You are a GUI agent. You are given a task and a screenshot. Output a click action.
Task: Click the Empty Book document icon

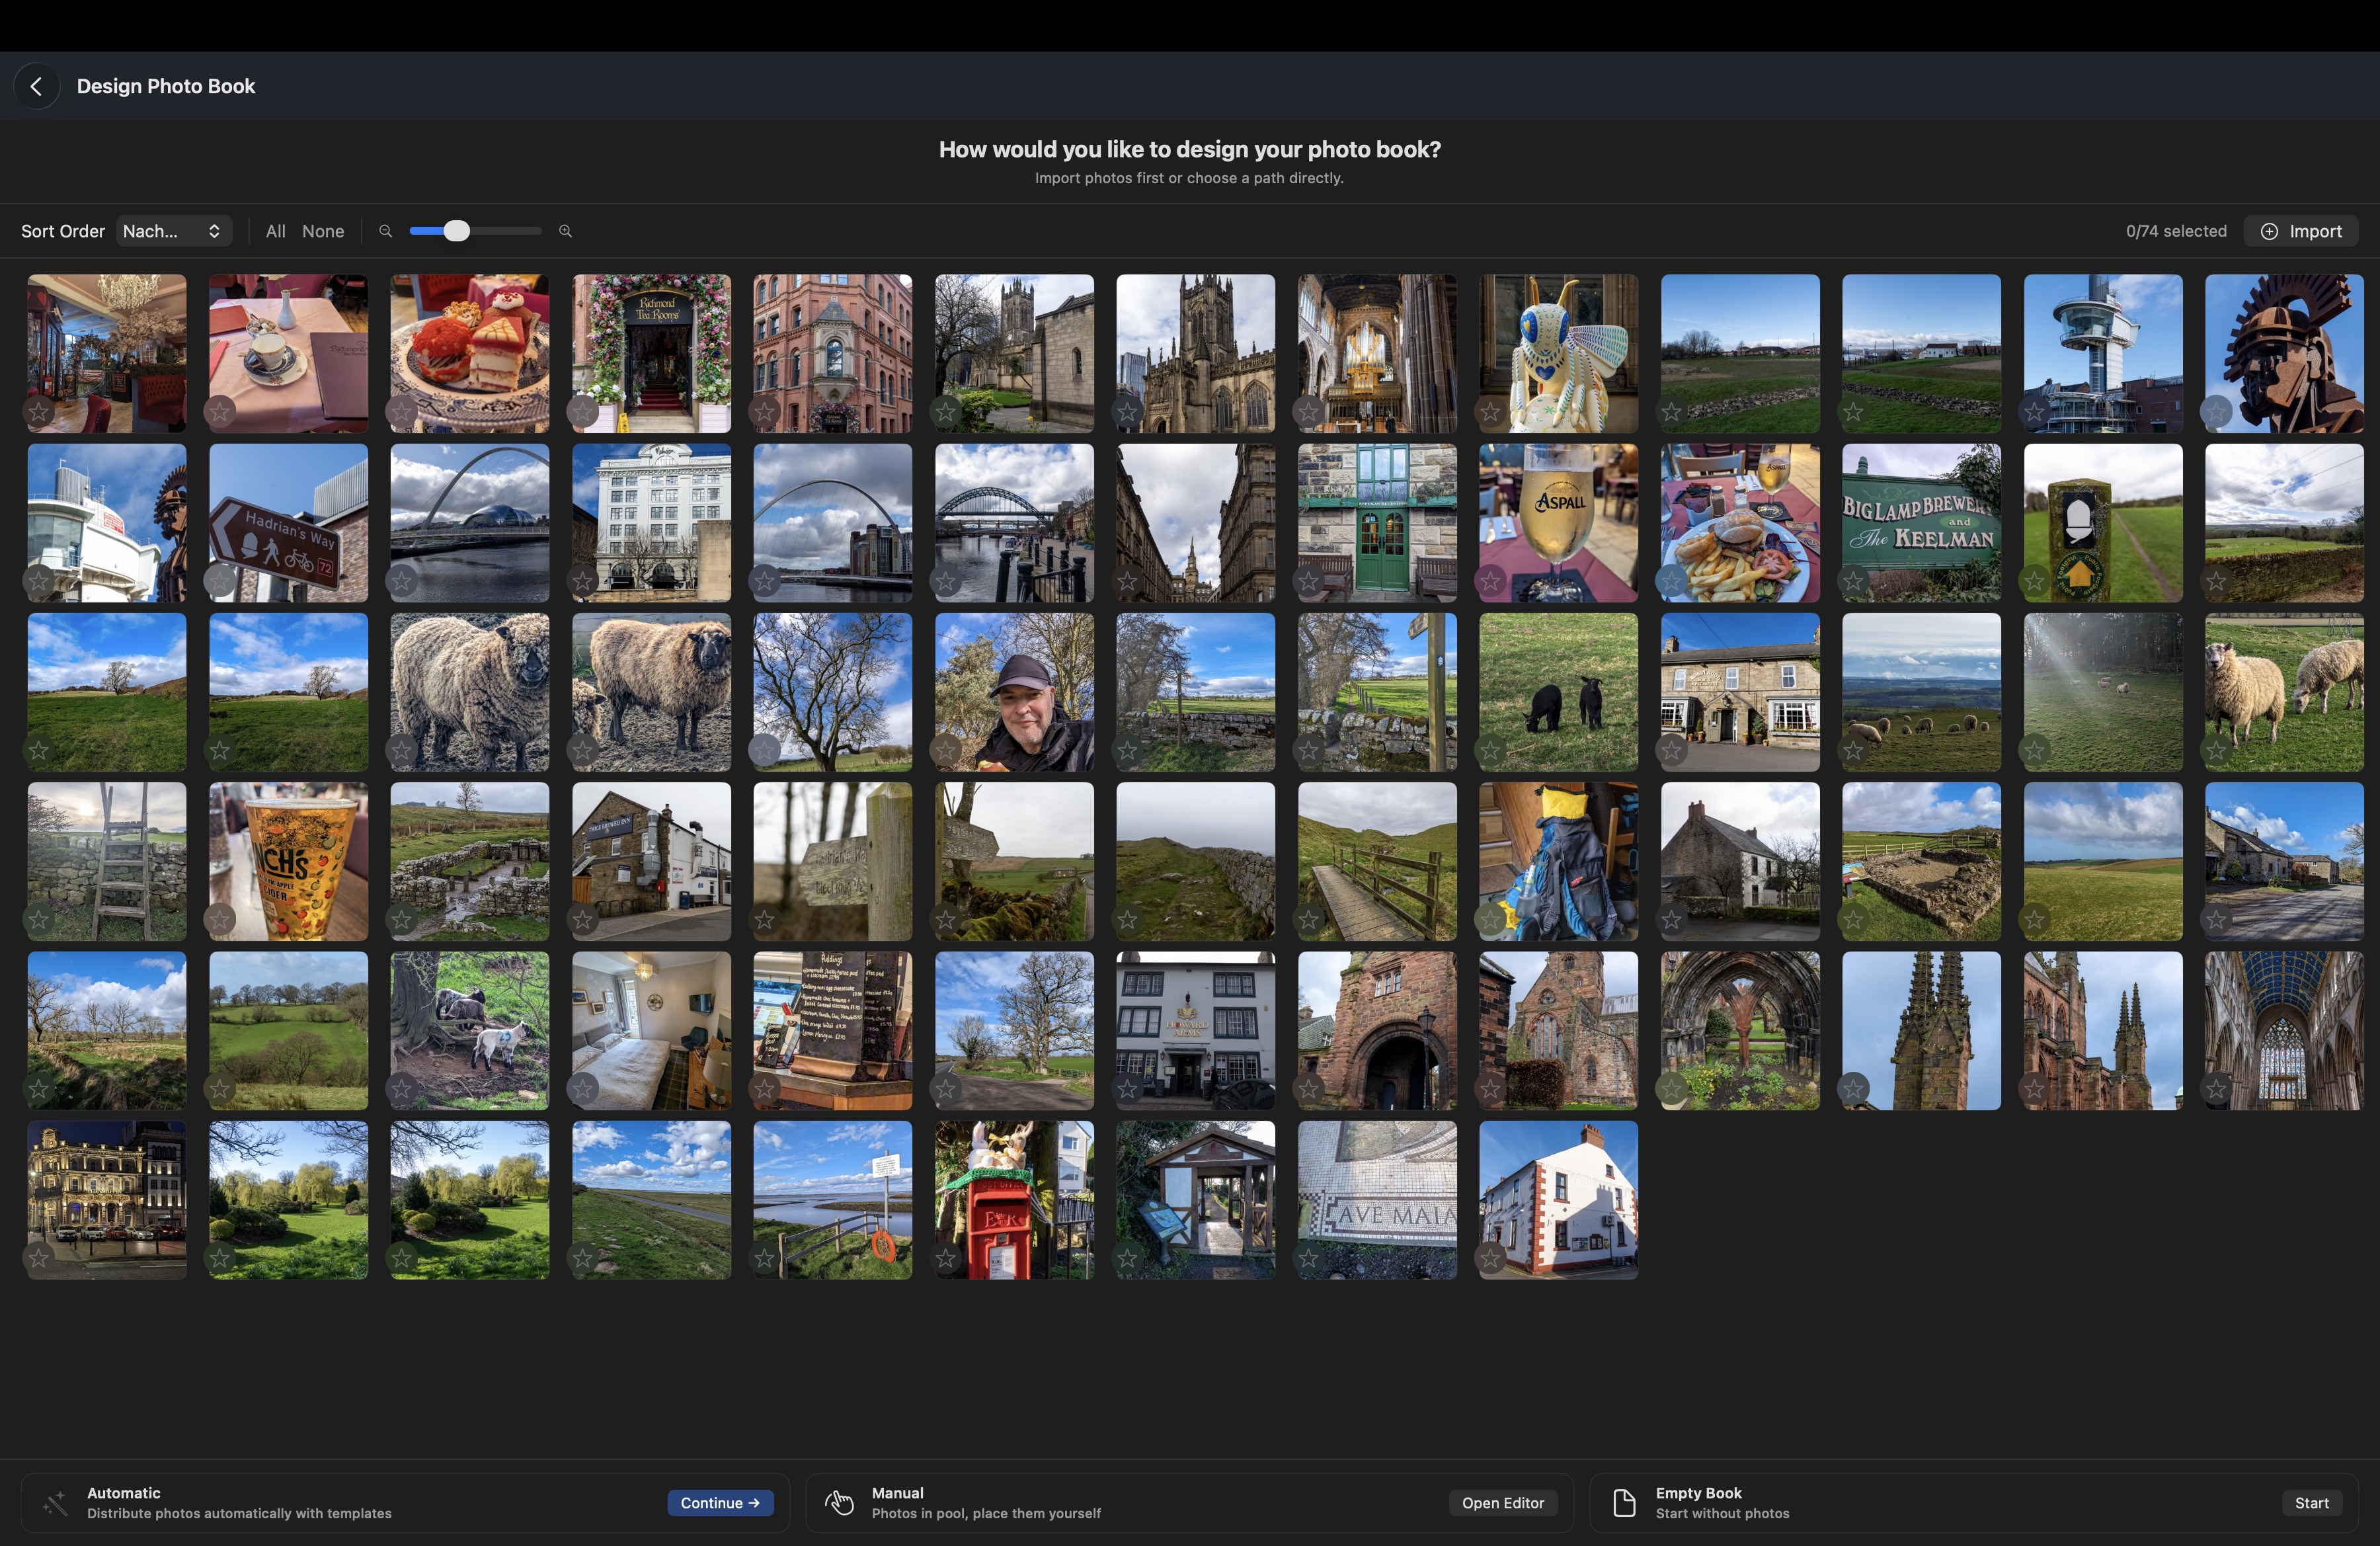coord(1624,1503)
